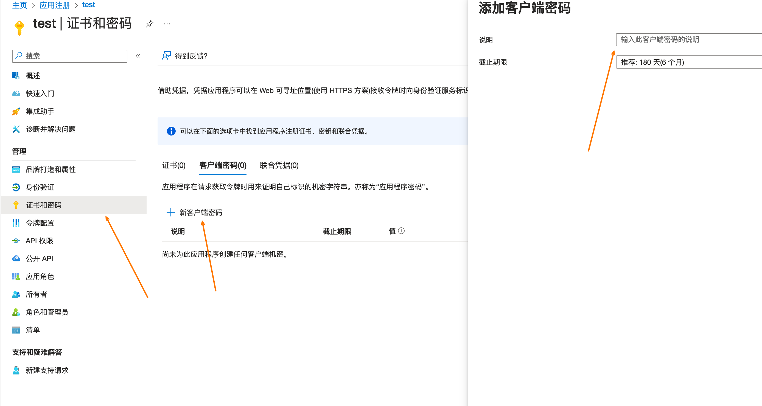
Task: Click the feedback person icon
Action: pyautogui.click(x=166, y=56)
